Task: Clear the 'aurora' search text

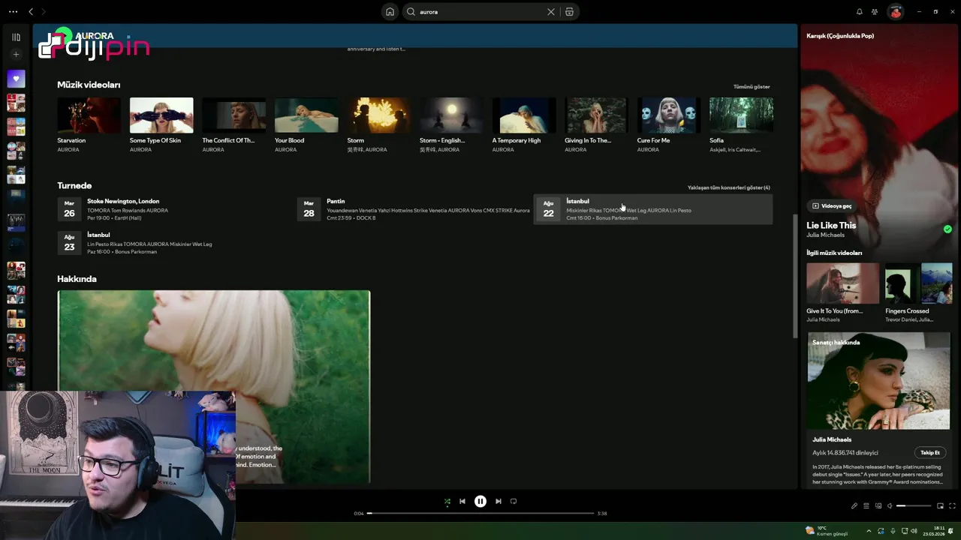Action: pos(550,12)
